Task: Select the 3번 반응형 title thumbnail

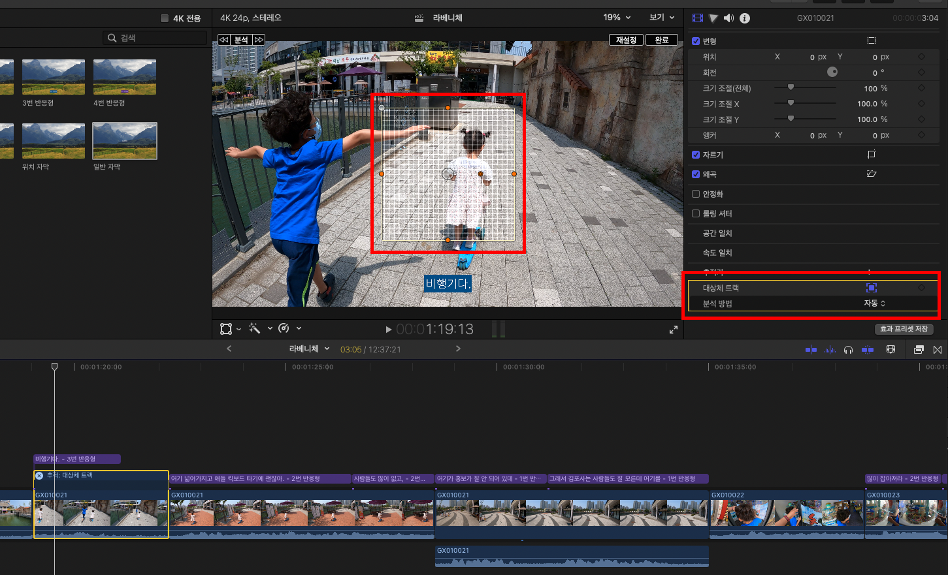Action: (54, 77)
